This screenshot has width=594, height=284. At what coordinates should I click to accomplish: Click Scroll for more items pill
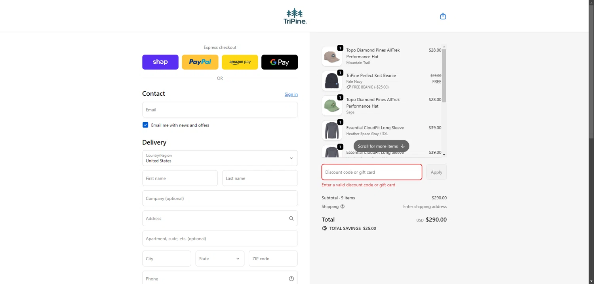click(381, 146)
